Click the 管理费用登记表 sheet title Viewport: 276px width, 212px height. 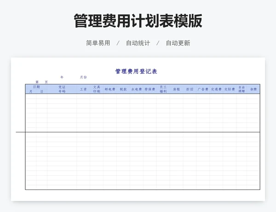tap(136, 71)
